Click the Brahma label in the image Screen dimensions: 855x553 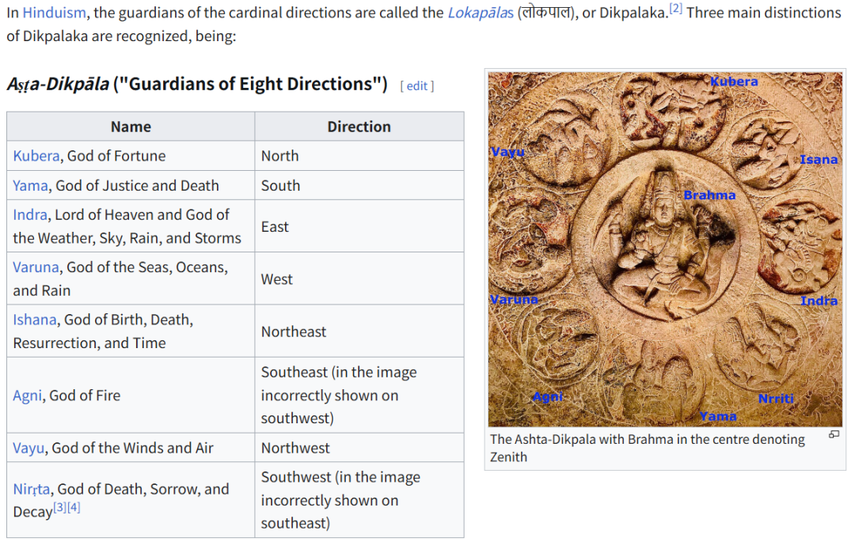(709, 195)
